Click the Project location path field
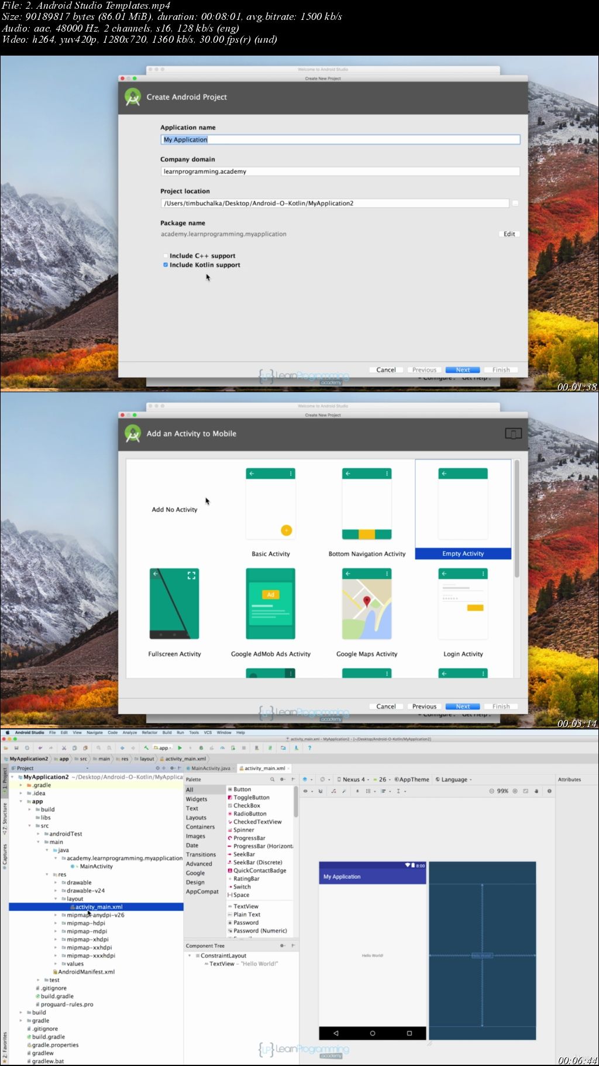This screenshot has height=1066, width=599. pos(335,203)
